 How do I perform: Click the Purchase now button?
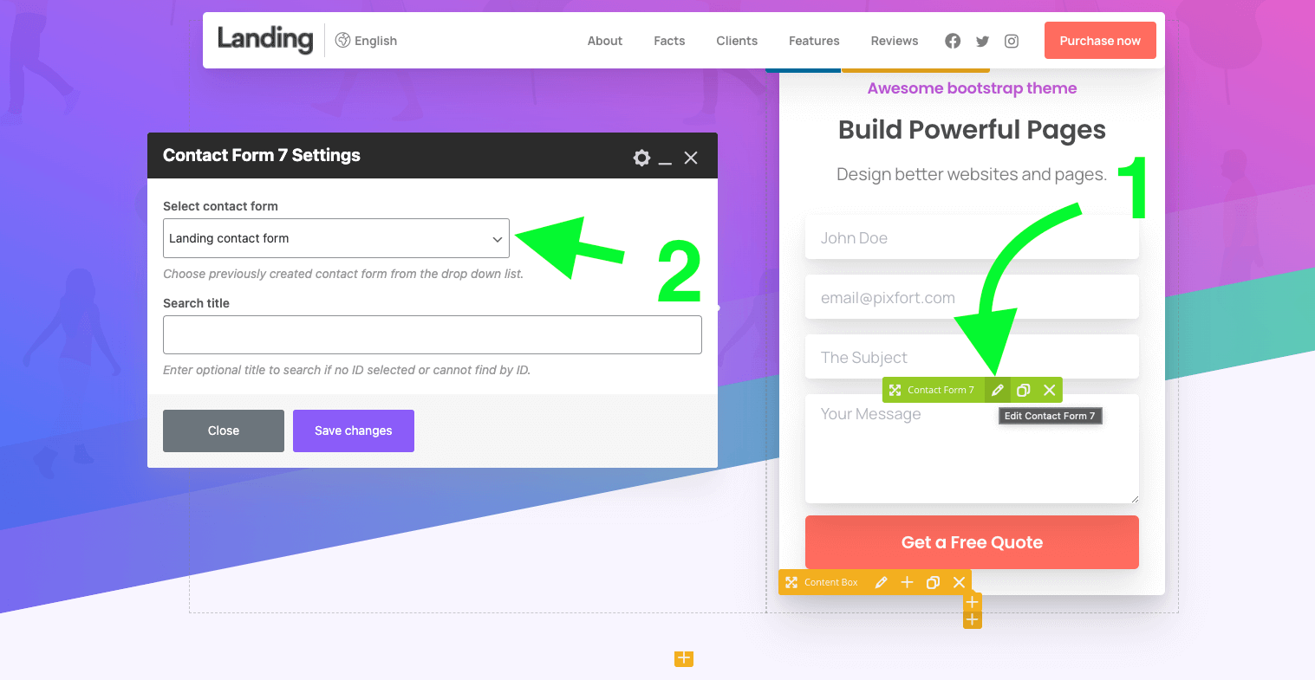[x=1100, y=41]
